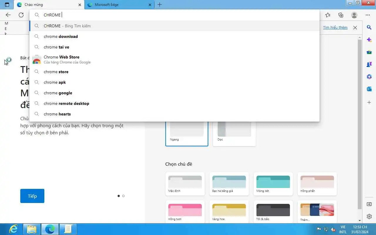Viewport: 376px width, 235px height.
Task: Toggle the sidebar hide icon
Action: coord(369,204)
